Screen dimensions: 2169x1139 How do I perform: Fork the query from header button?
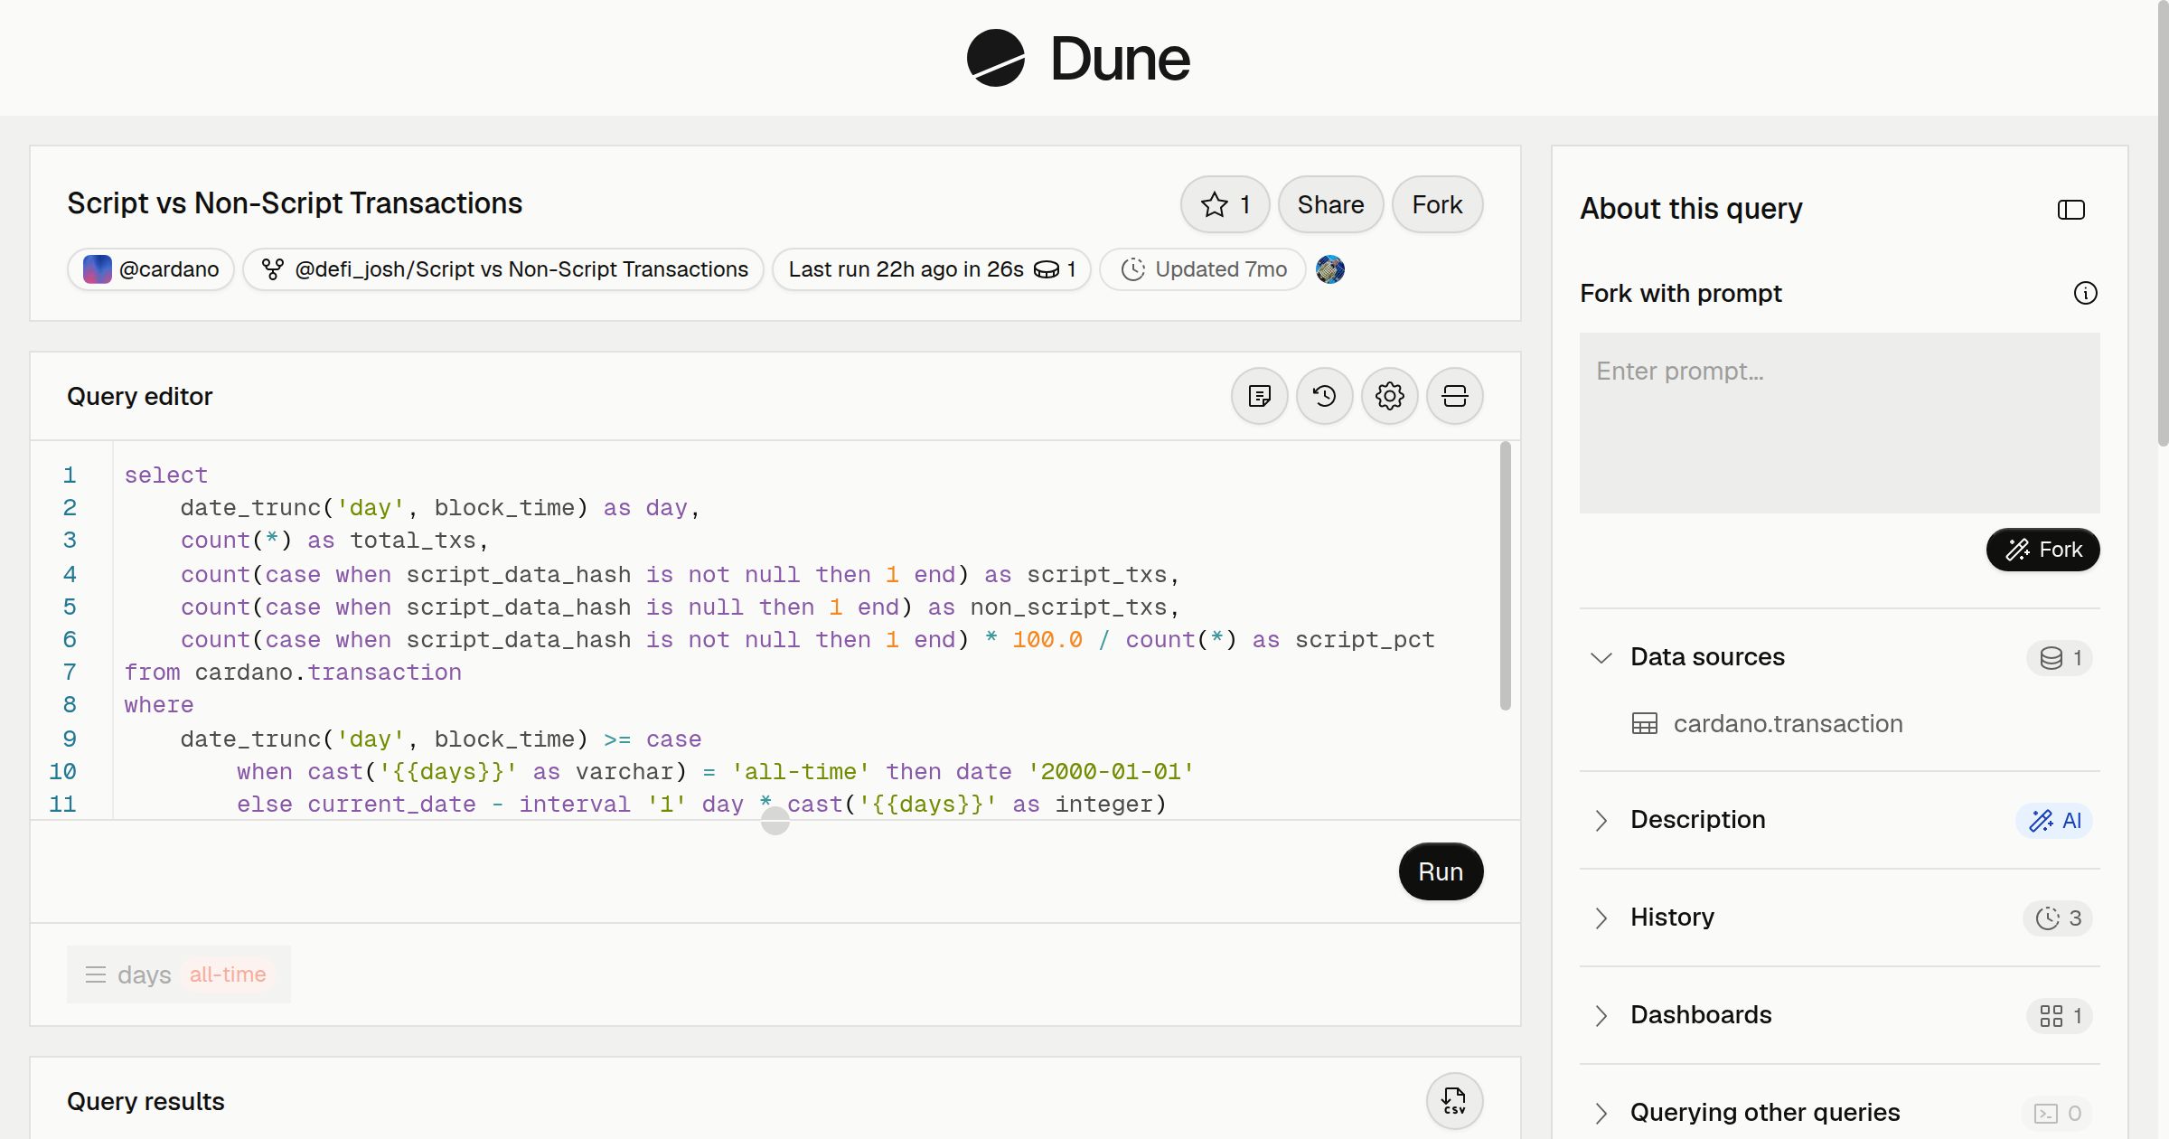[x=1437, y=204]
